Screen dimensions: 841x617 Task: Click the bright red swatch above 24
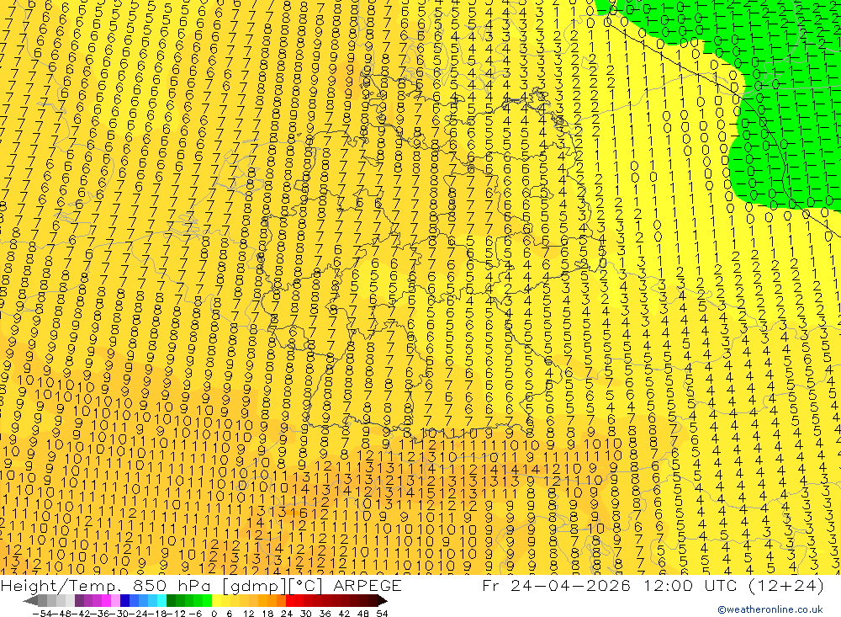290,601
